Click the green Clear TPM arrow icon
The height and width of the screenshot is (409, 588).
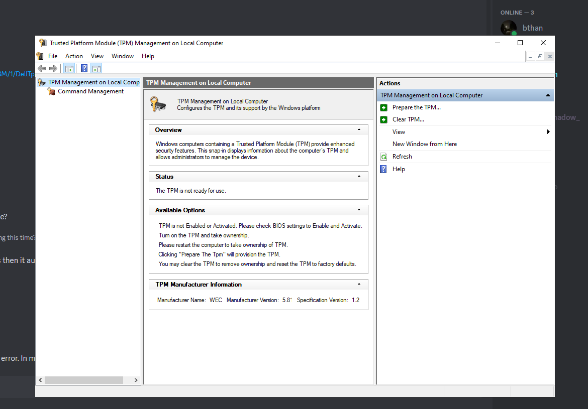(x=383, y=120)
